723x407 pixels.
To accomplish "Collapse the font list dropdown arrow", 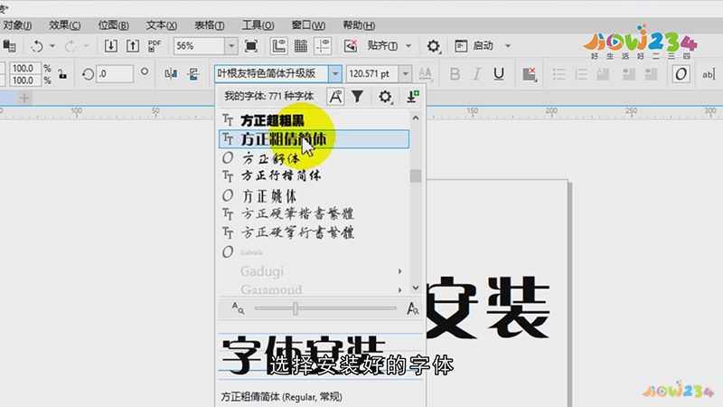I will pyautogui.click(x=335, y=73).
